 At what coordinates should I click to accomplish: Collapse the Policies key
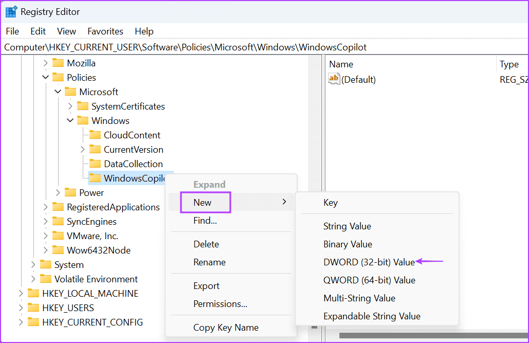[46, 77]
